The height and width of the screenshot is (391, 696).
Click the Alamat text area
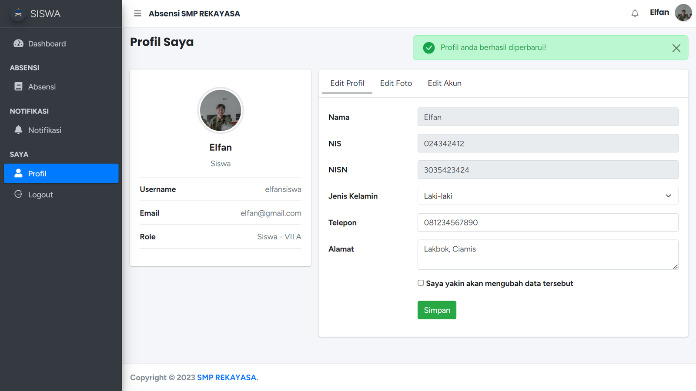point(547,255)
